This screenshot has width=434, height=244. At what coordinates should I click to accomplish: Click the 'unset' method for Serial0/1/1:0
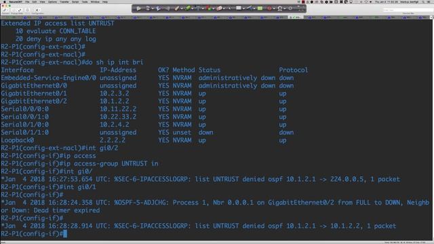182,132
